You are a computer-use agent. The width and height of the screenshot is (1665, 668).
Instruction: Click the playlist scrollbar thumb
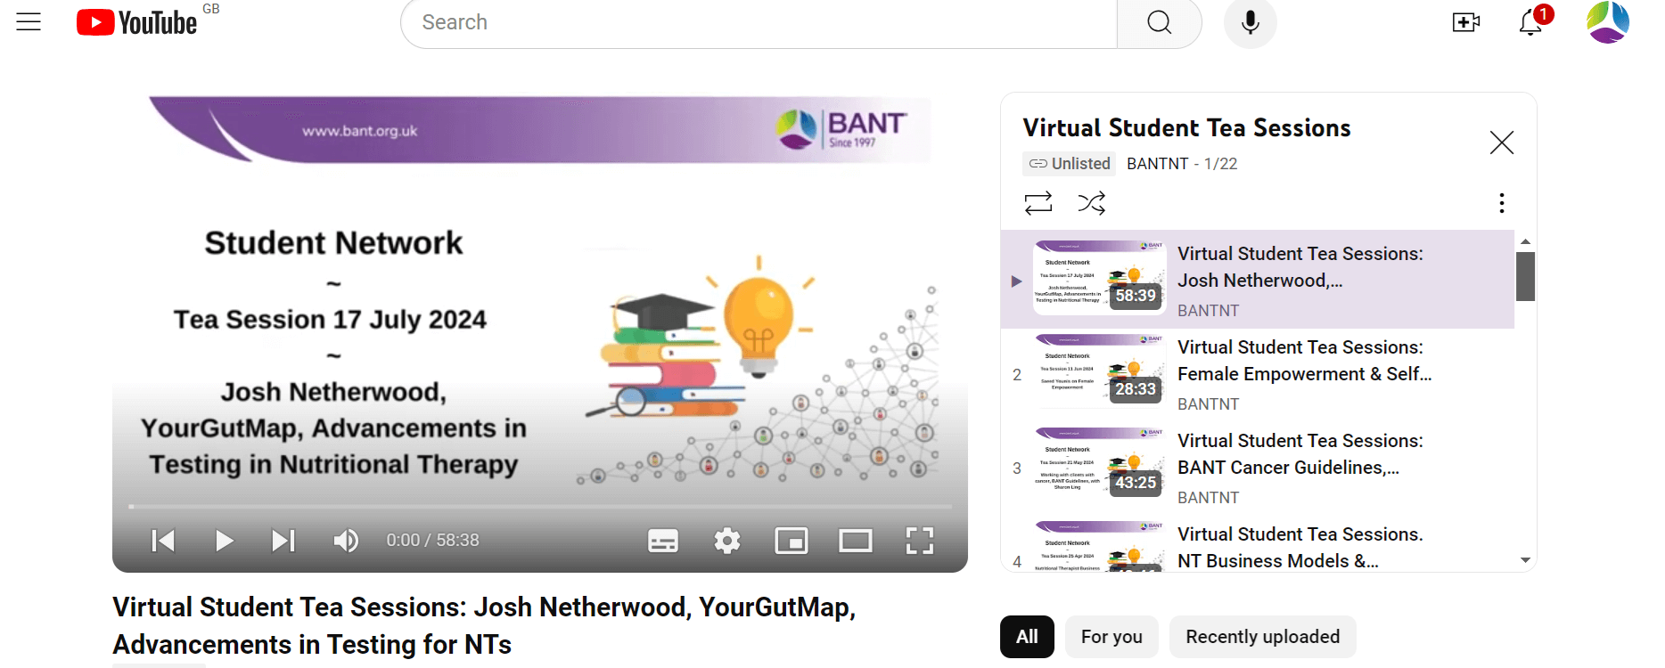pos(1525,276)
